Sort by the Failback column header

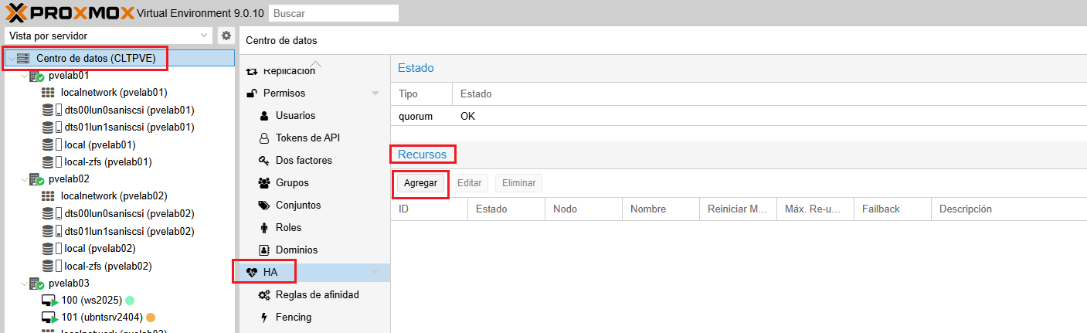point(892,209)
